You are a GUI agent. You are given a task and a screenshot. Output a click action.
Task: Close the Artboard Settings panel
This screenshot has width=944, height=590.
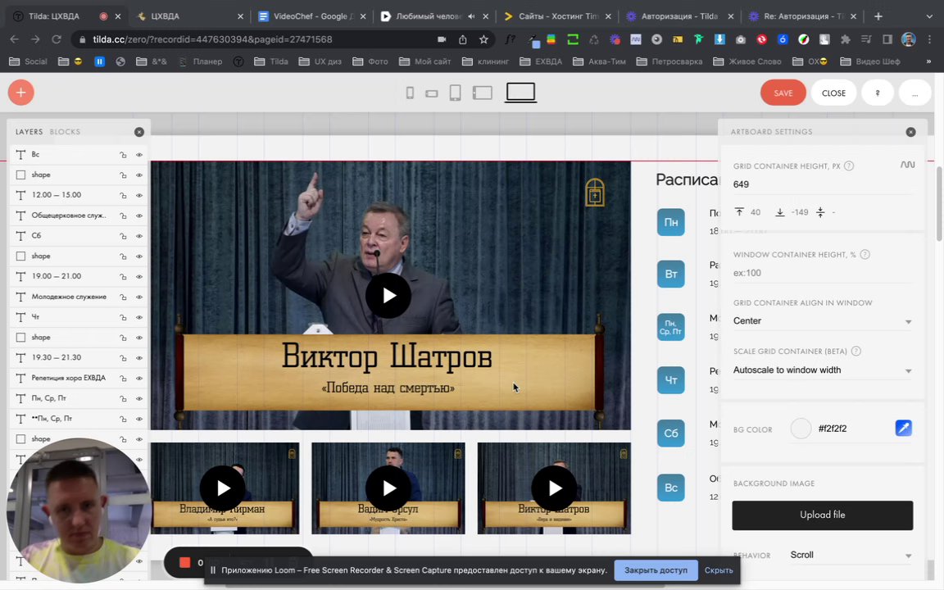point(910,132)
